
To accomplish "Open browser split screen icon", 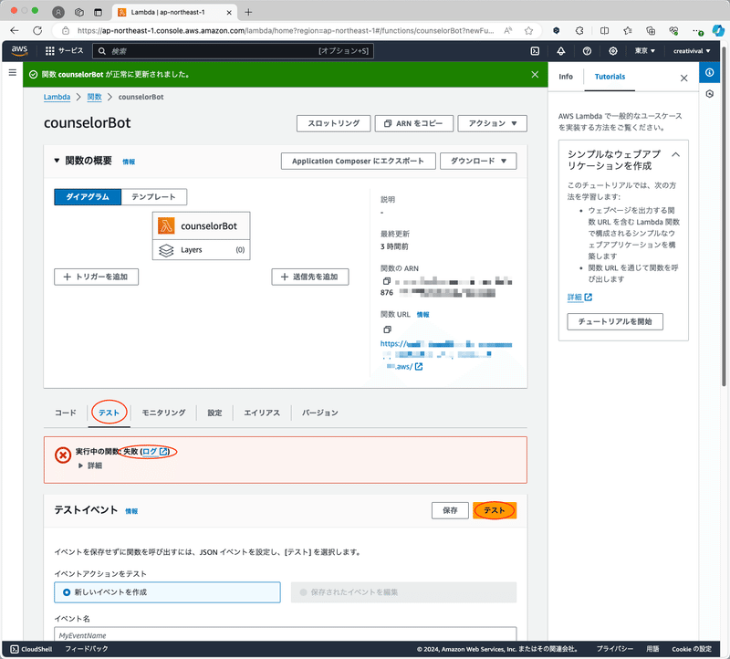I will [604, 31].
